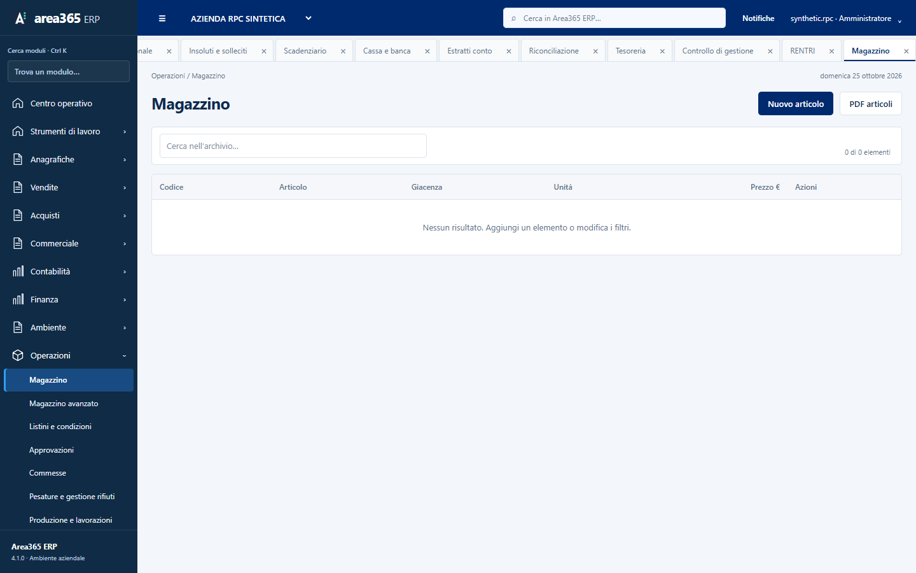This screenshot has height=573, width=916.
Task: Toggle the hamburger menu icon
Action: pos(162,18)
